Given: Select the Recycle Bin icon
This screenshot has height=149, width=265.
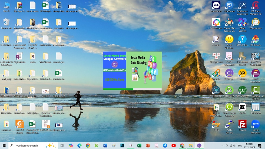Looking at the screenshot, I should [6, 22].
